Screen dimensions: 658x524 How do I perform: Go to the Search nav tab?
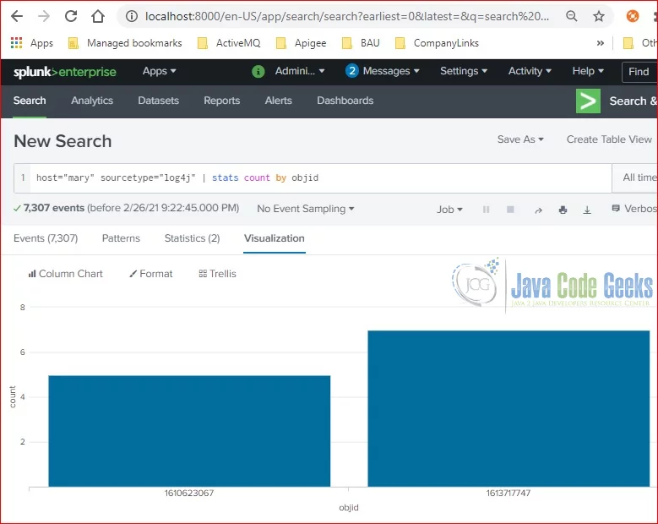pos(30,101)
